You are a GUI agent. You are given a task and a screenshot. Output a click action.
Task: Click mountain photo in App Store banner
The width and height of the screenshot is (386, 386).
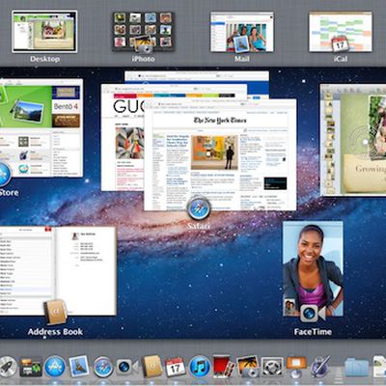pos(27,111)
